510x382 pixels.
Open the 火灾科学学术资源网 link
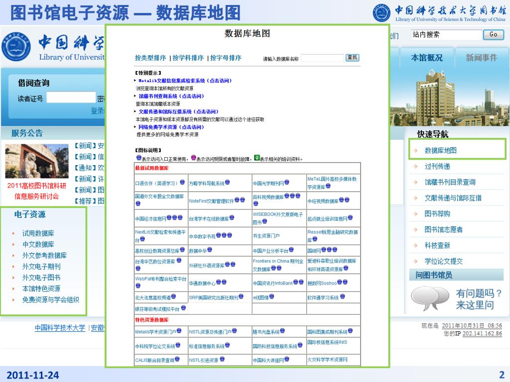328,360
